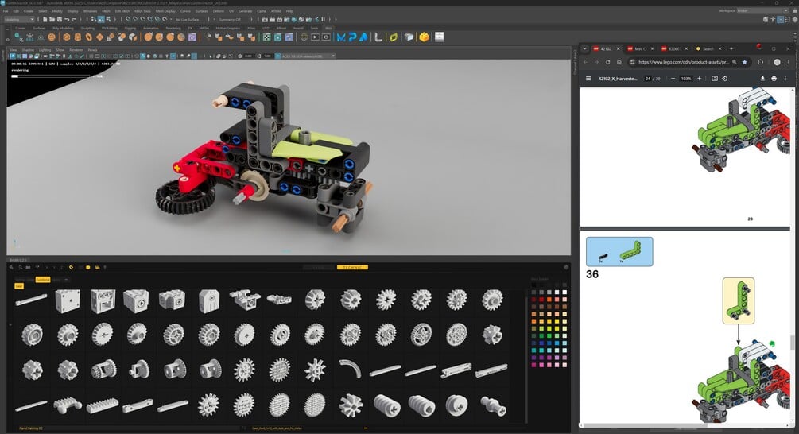Switch to the Rigging shelf tab
This screenshot has height=434, width=799.
130,28
